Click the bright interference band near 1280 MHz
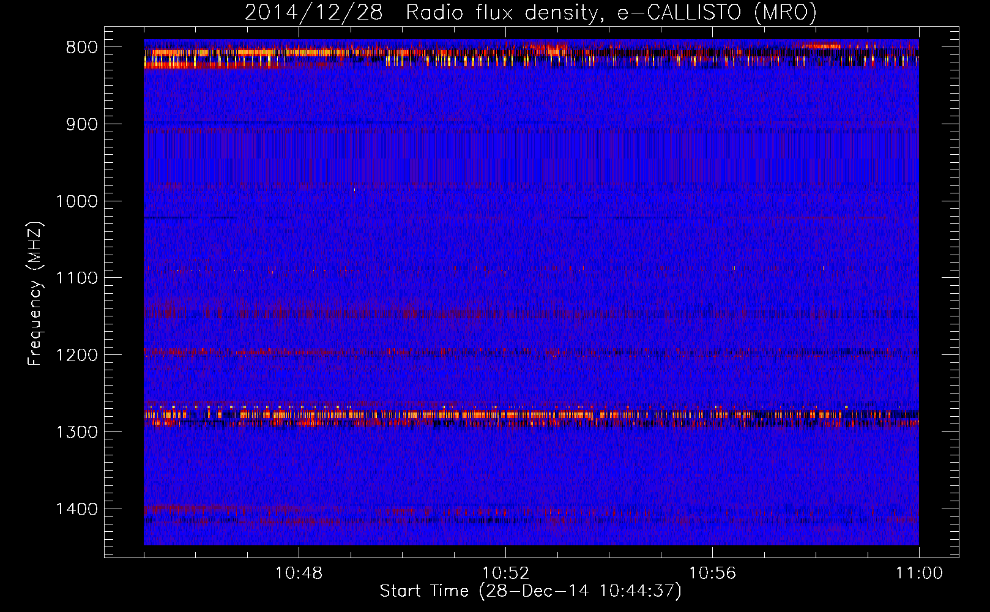990x612 pixels. [x=531, y=416]
